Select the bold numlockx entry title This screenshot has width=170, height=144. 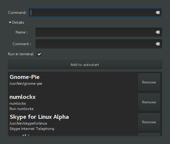(23, 97)
